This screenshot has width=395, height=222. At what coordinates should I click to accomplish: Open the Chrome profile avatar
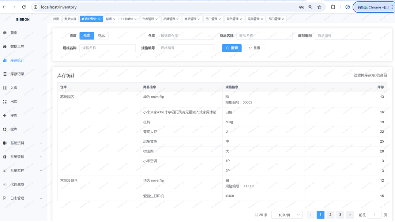point(347,7)
